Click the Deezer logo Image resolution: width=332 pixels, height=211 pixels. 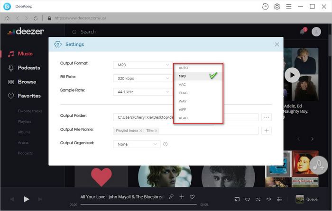pos(26,32)
